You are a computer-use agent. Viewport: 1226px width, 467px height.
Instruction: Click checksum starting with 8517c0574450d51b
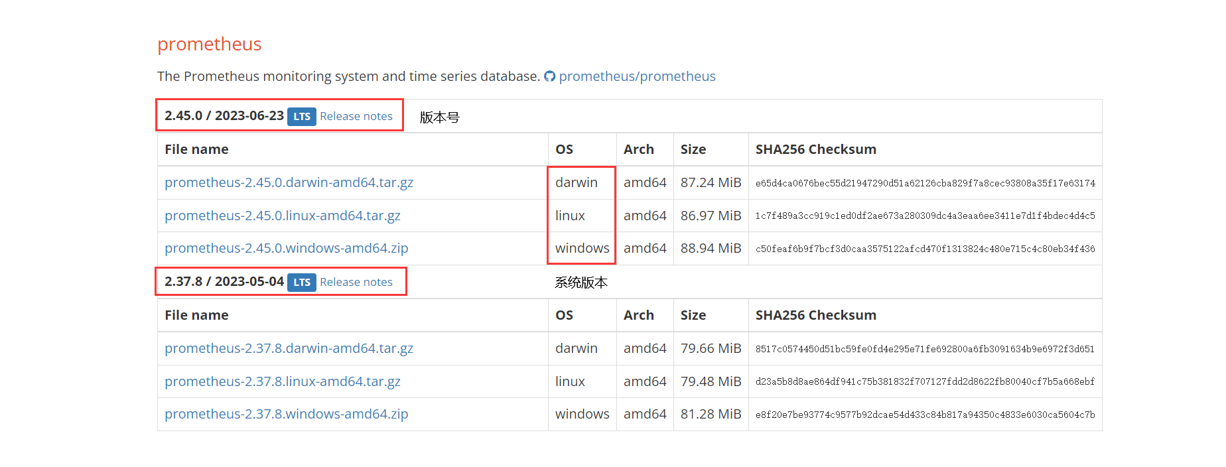click(925, 349)
